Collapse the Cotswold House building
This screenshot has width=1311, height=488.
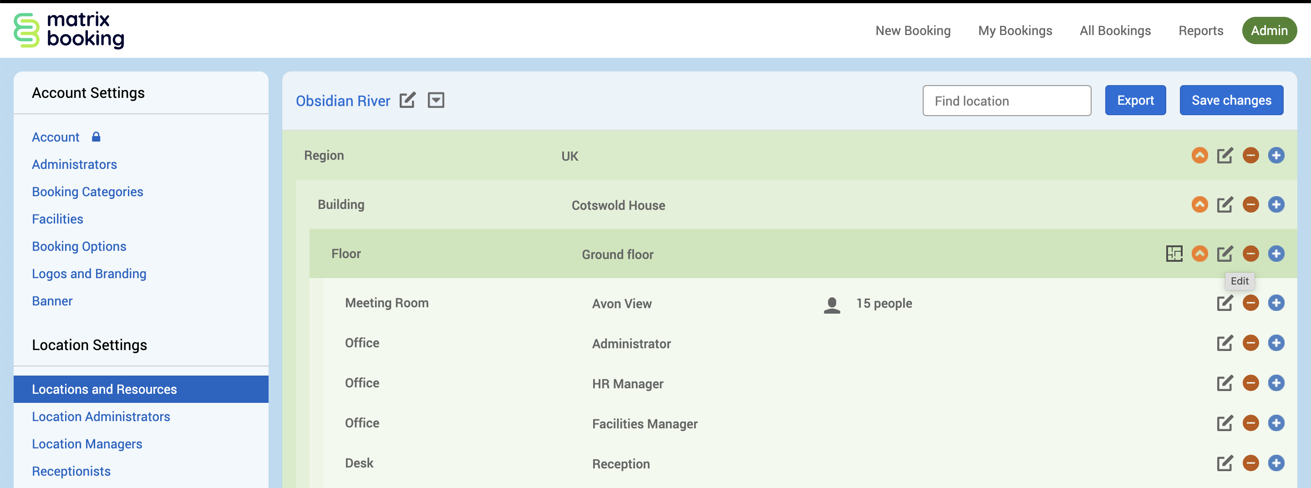pos(1199,204)
